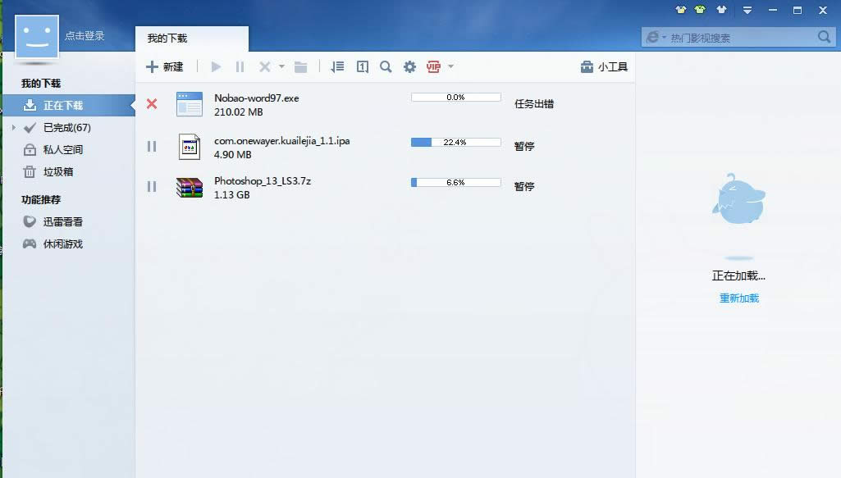This screenshot has width=841, height=478.
Task: Open 已完成(67) list
Action: (67, 128)
